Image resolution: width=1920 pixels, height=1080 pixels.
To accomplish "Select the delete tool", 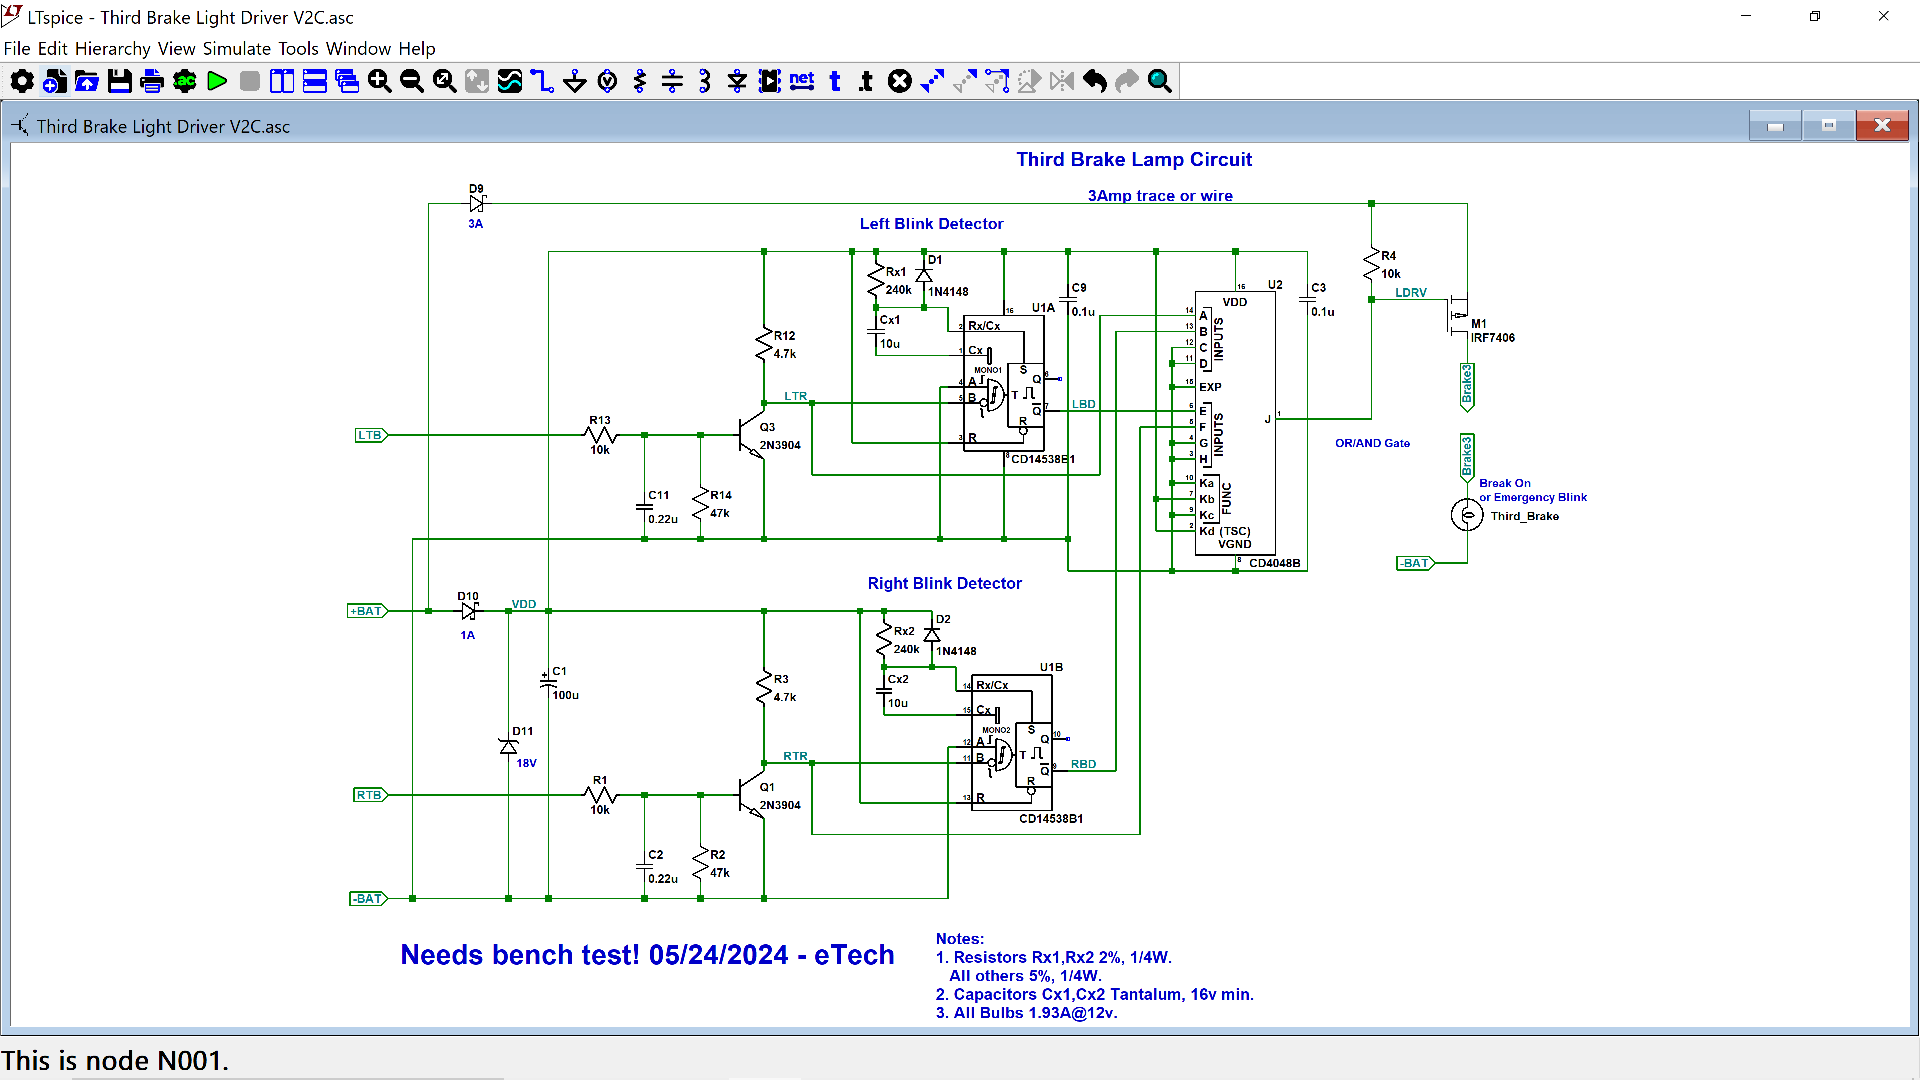I will (899, 80).
